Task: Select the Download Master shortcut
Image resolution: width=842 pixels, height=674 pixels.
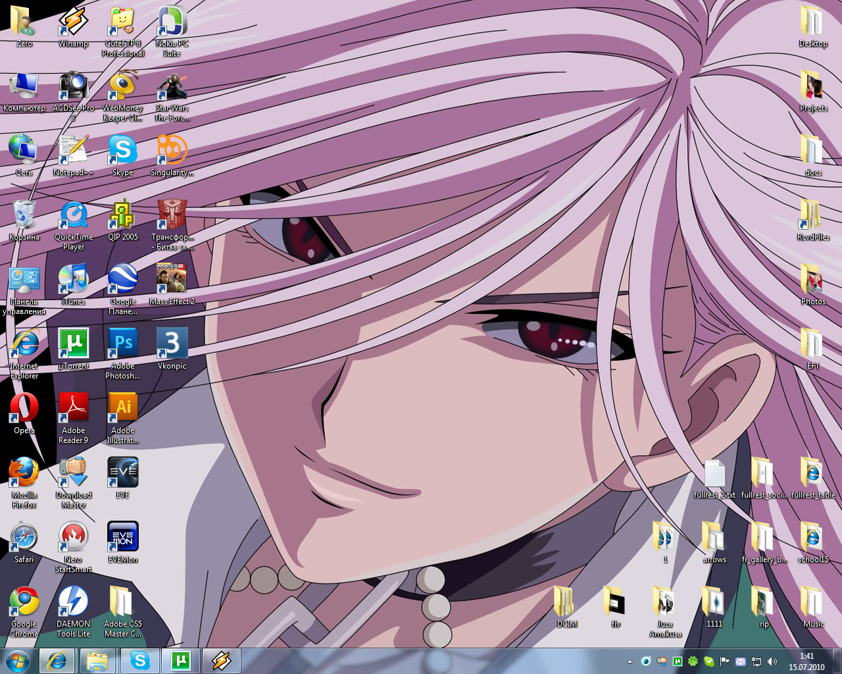Action: tap(73, 483)
